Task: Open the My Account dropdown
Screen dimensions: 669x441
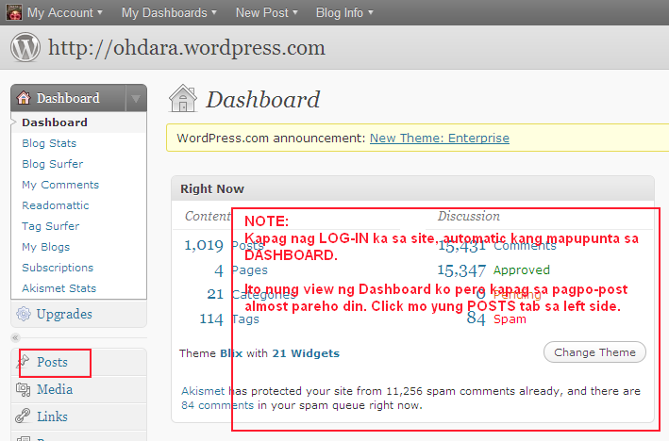Action: [64, 12]
